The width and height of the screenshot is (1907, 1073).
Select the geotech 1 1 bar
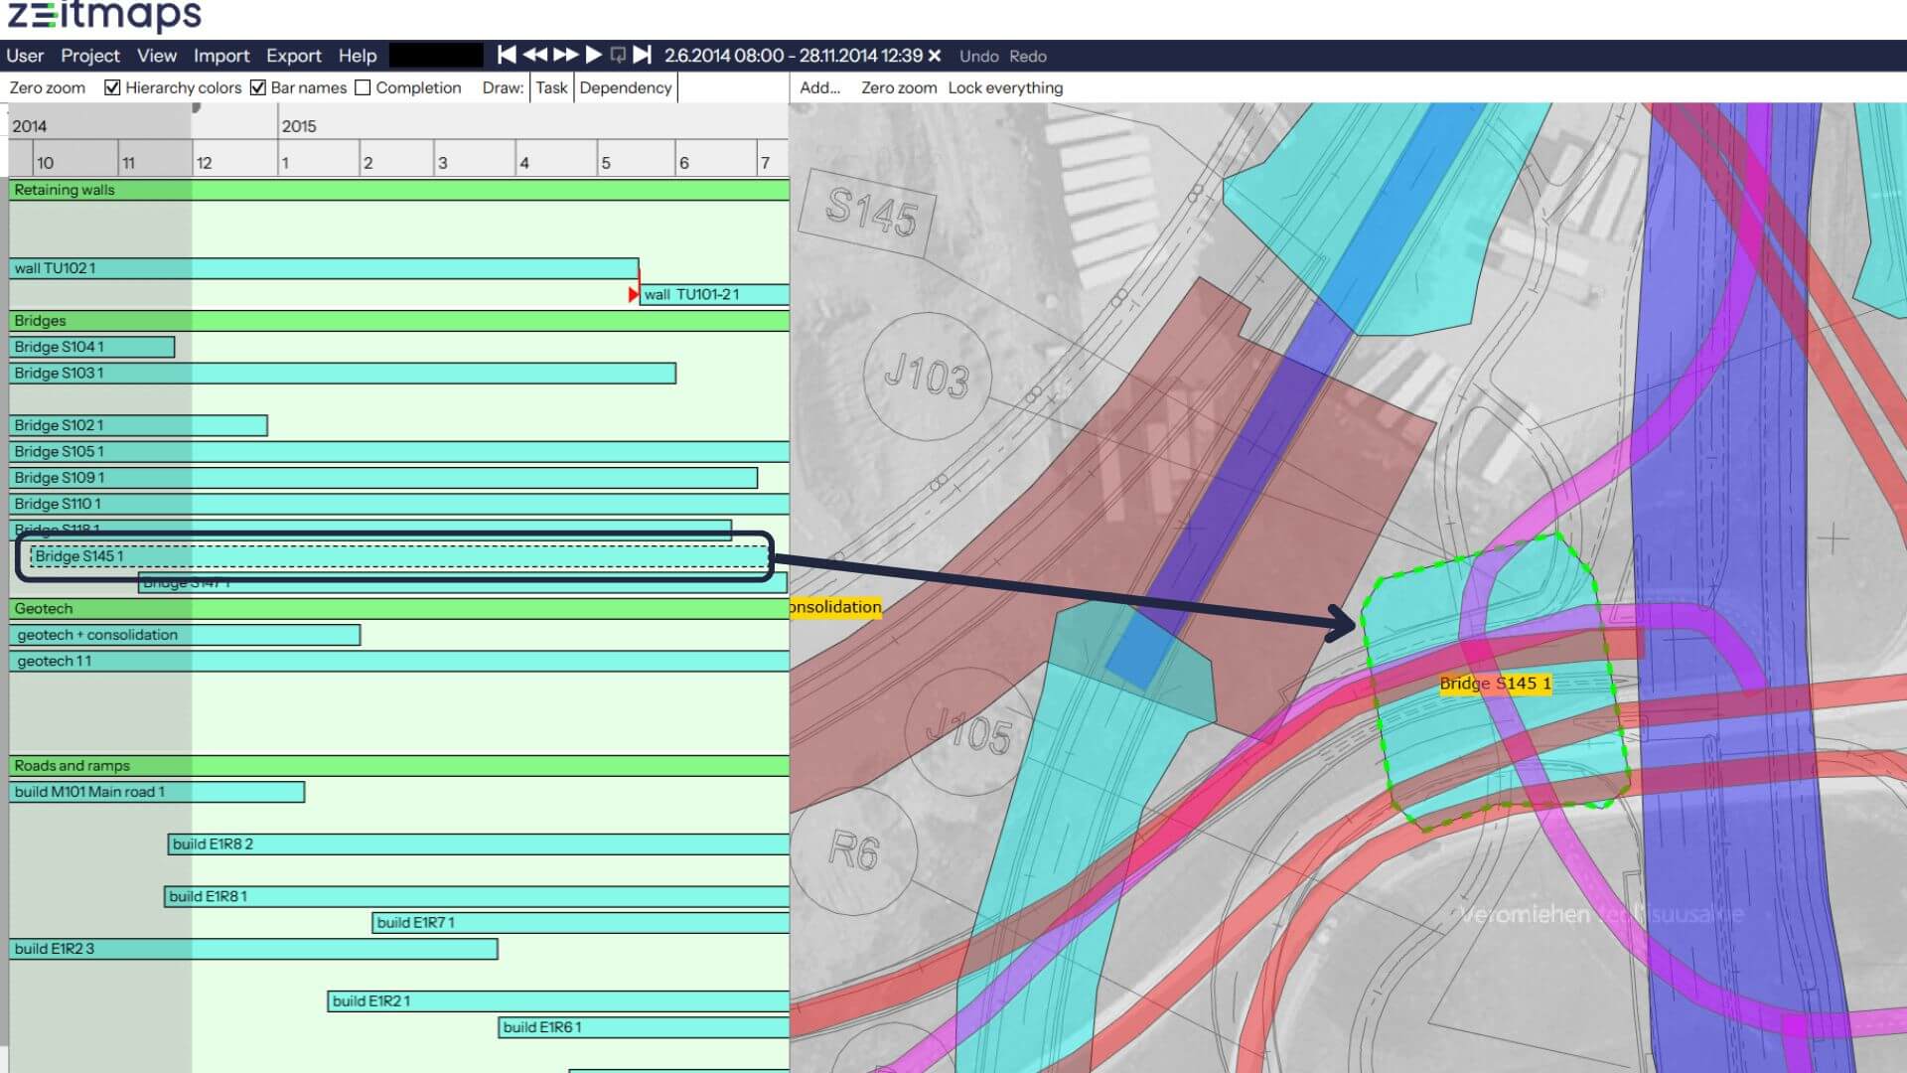point(400,662)
